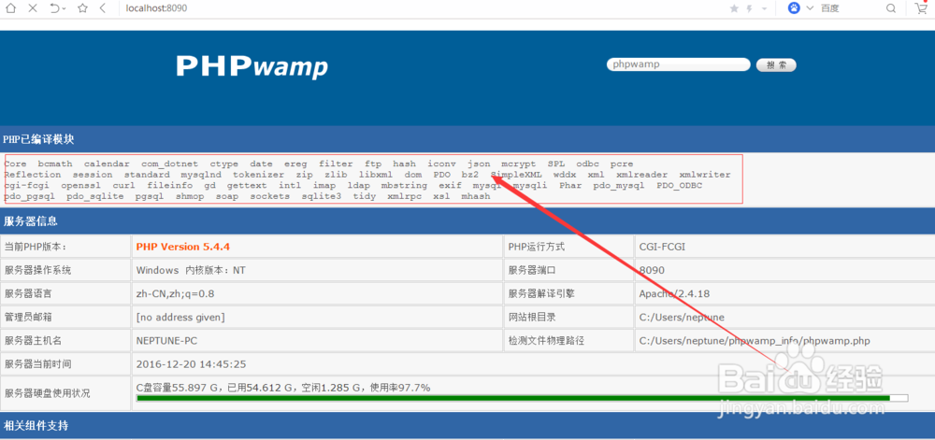
Task: Select the Reflection module text
Action: pos(32,175)
